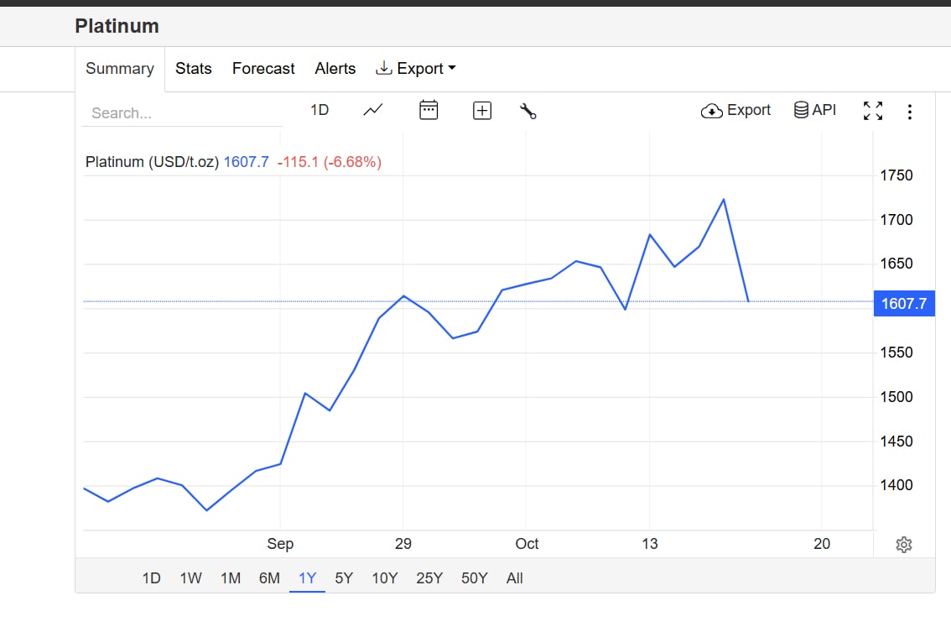Enter fullscreen chart mode
This screenshot has height=627, width=951.
click(x=873, y=111)
